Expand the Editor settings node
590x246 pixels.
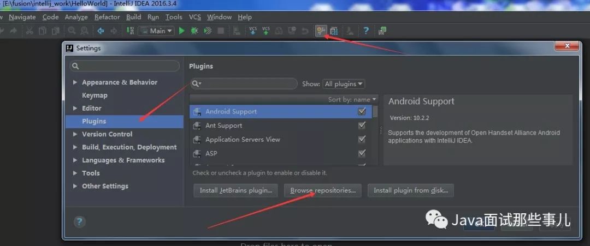coord(75,108)
